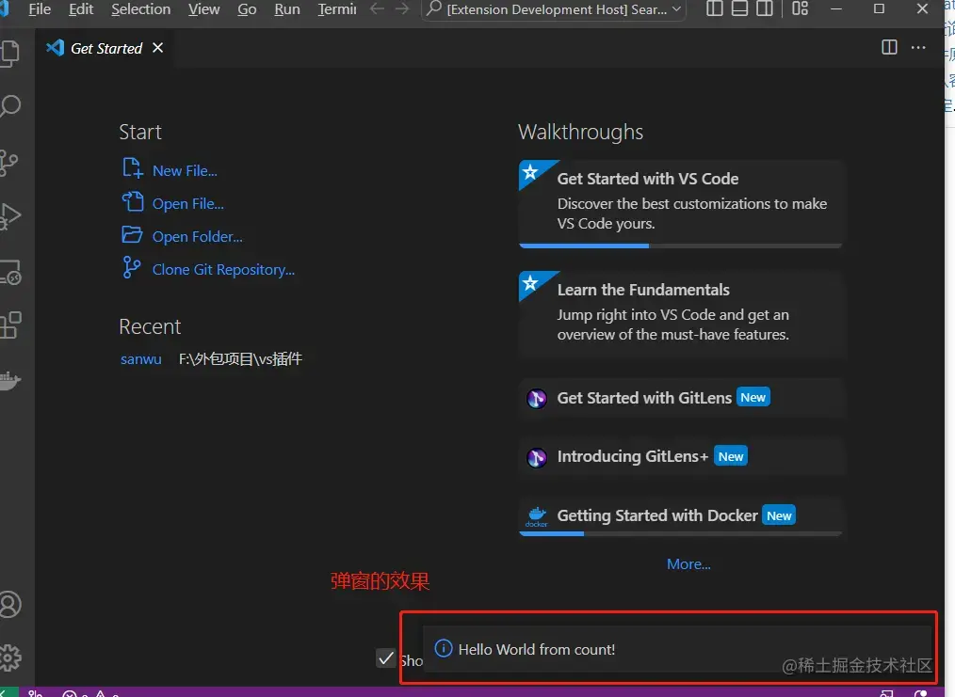Click the VS Code icon in Get Started tab

[56, 47]
